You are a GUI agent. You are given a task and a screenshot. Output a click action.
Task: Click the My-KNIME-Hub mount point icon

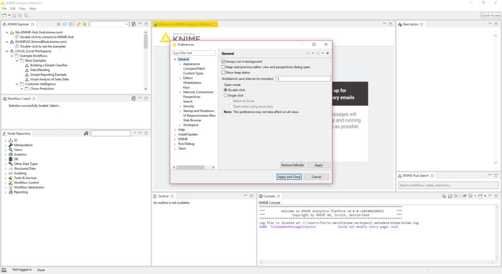point(12,32)
